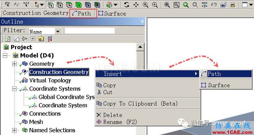Viewport: 254px width, 135px height.
Task: Select the Pan view tool
Action: 136,5
